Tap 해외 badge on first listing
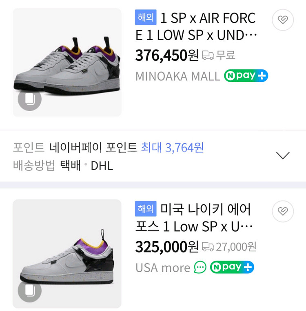 coord(145,18)
